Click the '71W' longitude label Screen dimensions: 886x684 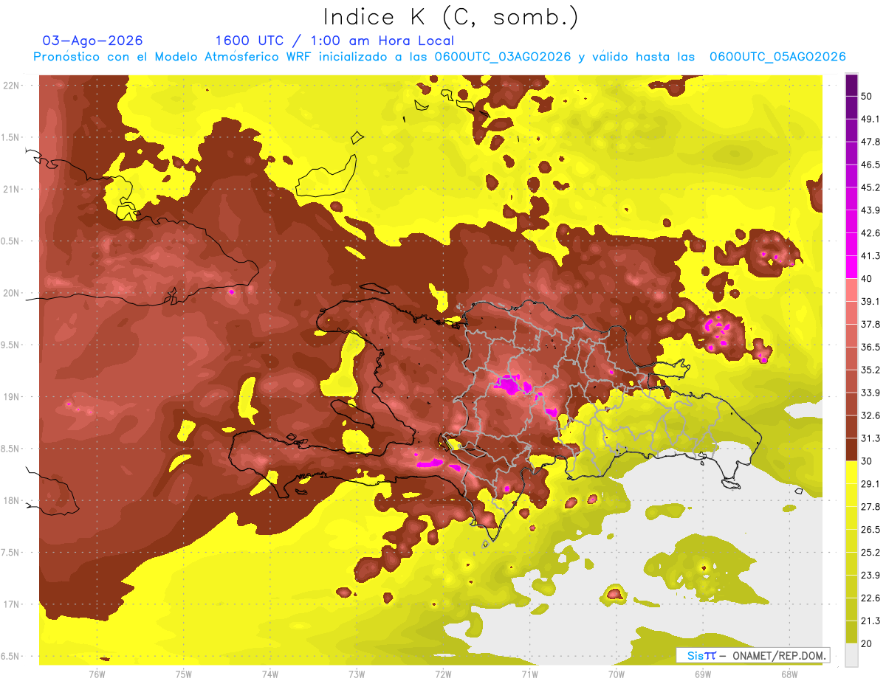pyautogui.click(x=529, y=674)
